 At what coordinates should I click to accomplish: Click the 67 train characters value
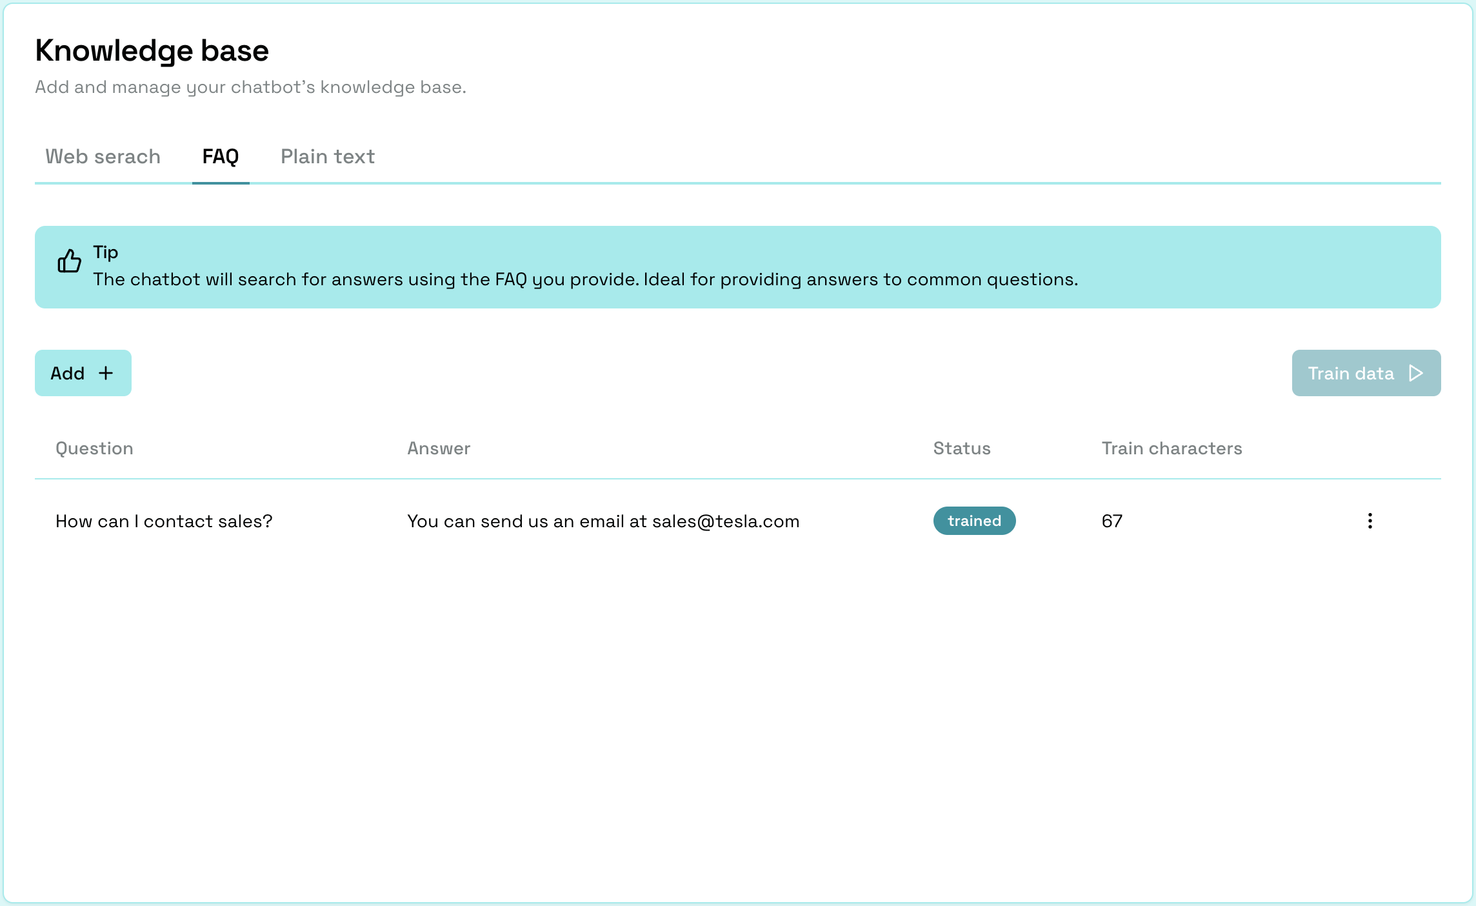1112,521
